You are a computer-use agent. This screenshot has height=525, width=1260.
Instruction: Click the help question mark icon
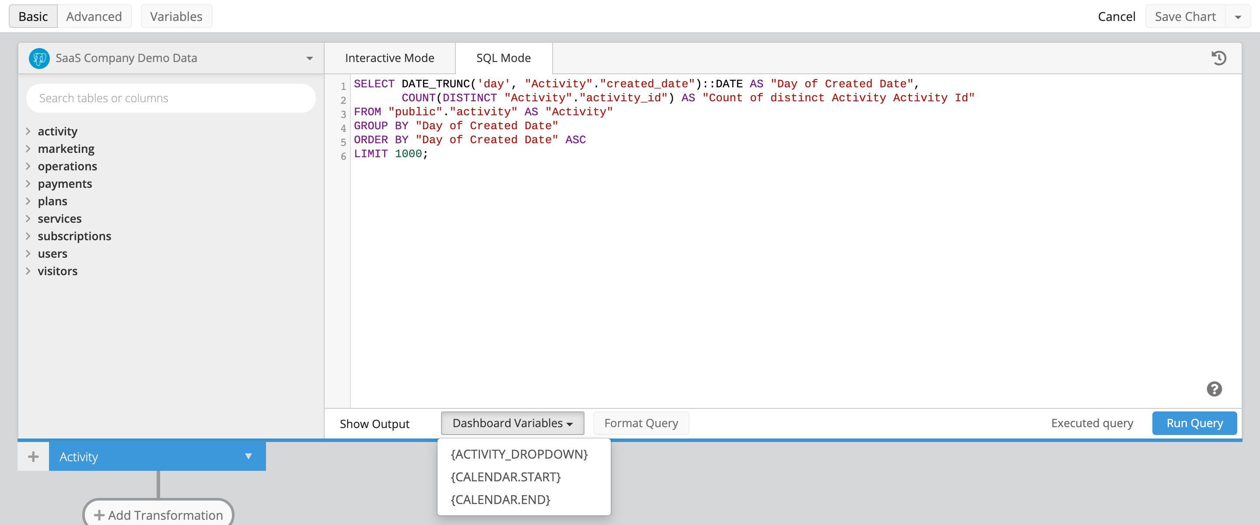pos(1214,389)
